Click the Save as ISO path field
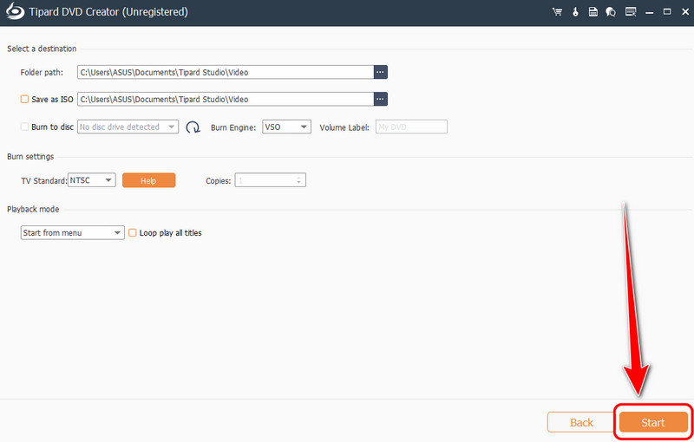This screenshot has width=694, height=442. pyautogui.click(x=226, y=99)
